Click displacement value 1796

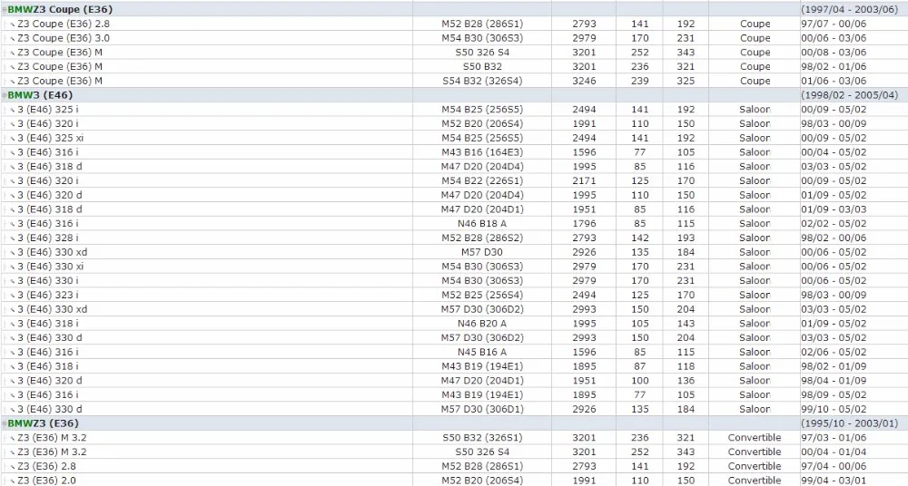point(584,223)
